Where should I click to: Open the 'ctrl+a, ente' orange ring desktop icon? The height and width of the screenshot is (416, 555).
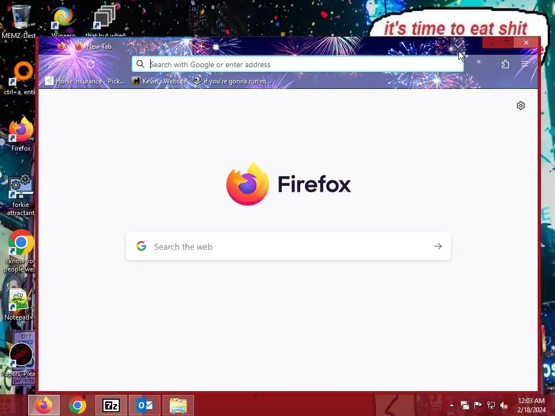pyautogui.click(x=20, y=79)
